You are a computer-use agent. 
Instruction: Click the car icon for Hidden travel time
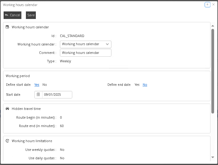click(x=8, y=109)
